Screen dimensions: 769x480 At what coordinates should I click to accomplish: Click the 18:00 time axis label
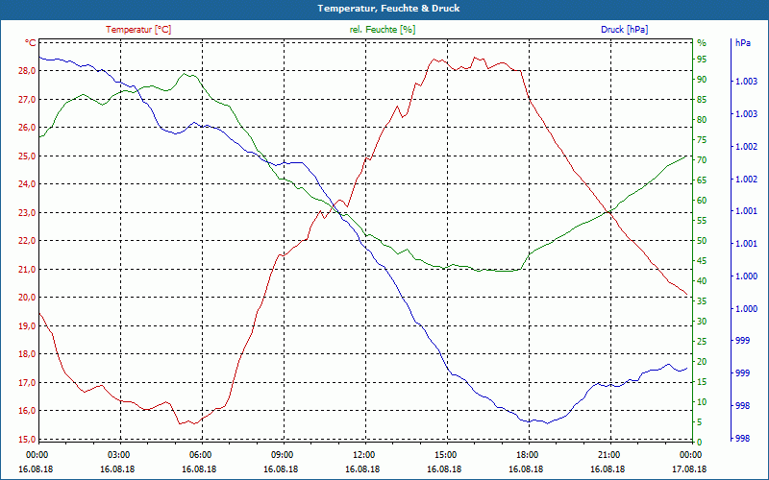point(528,454)
